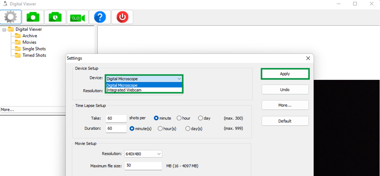Choose Digital Microscope in the dropdown list
This screenshot has width=380, height=176.
(x=122, y=85)
